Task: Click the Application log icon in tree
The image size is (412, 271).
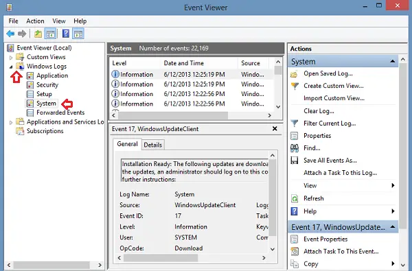Action: pyautogui.click(x=30, y=75)
